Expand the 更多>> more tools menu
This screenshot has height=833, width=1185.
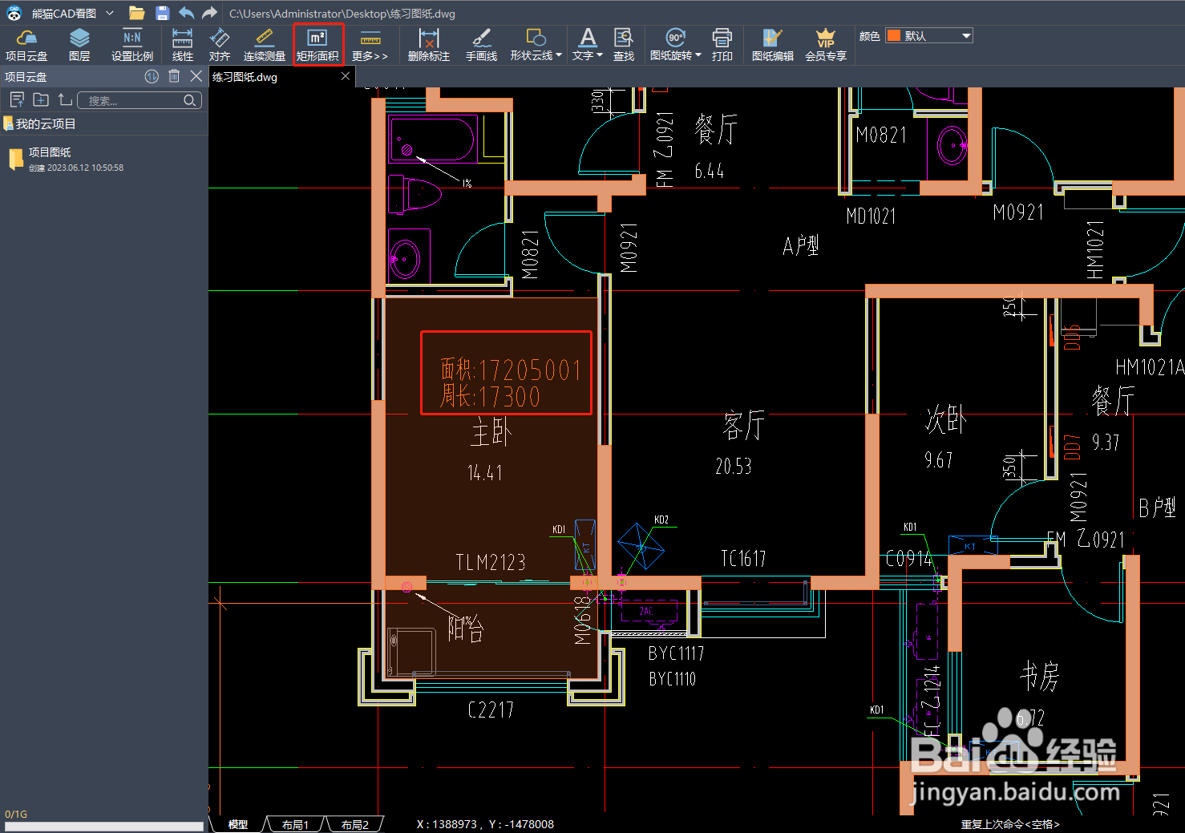point(370,45)
